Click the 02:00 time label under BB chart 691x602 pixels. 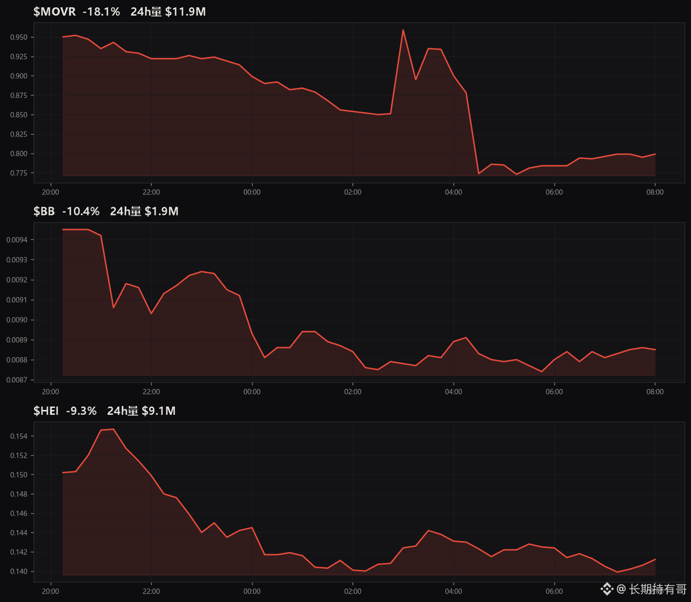(353, 392)
